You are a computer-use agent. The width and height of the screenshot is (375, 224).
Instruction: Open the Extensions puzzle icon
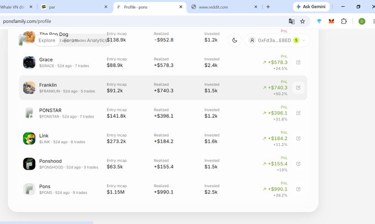(x=344, y=21)
